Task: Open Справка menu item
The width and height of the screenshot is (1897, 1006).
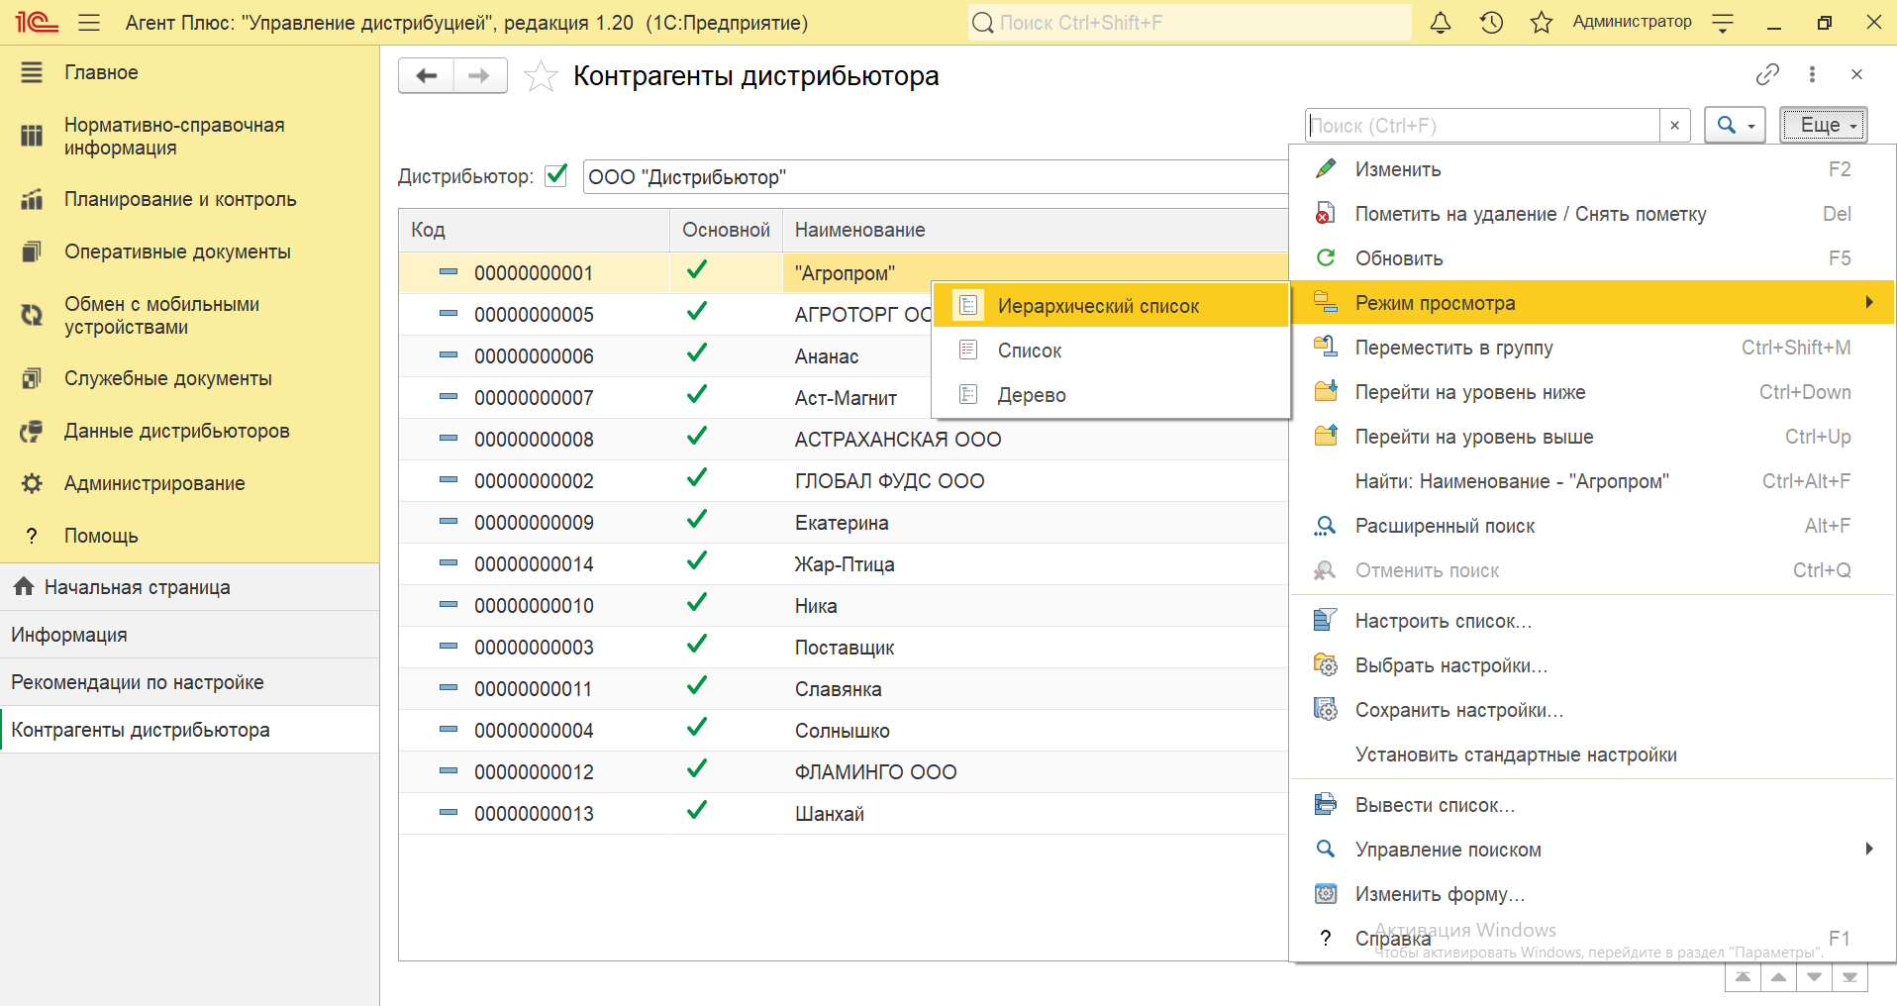Action: (x=1592, y=939)
